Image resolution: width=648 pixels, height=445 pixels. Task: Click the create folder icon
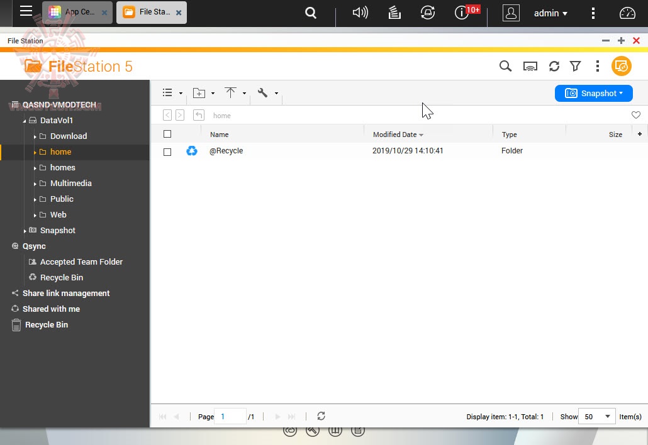199,93
